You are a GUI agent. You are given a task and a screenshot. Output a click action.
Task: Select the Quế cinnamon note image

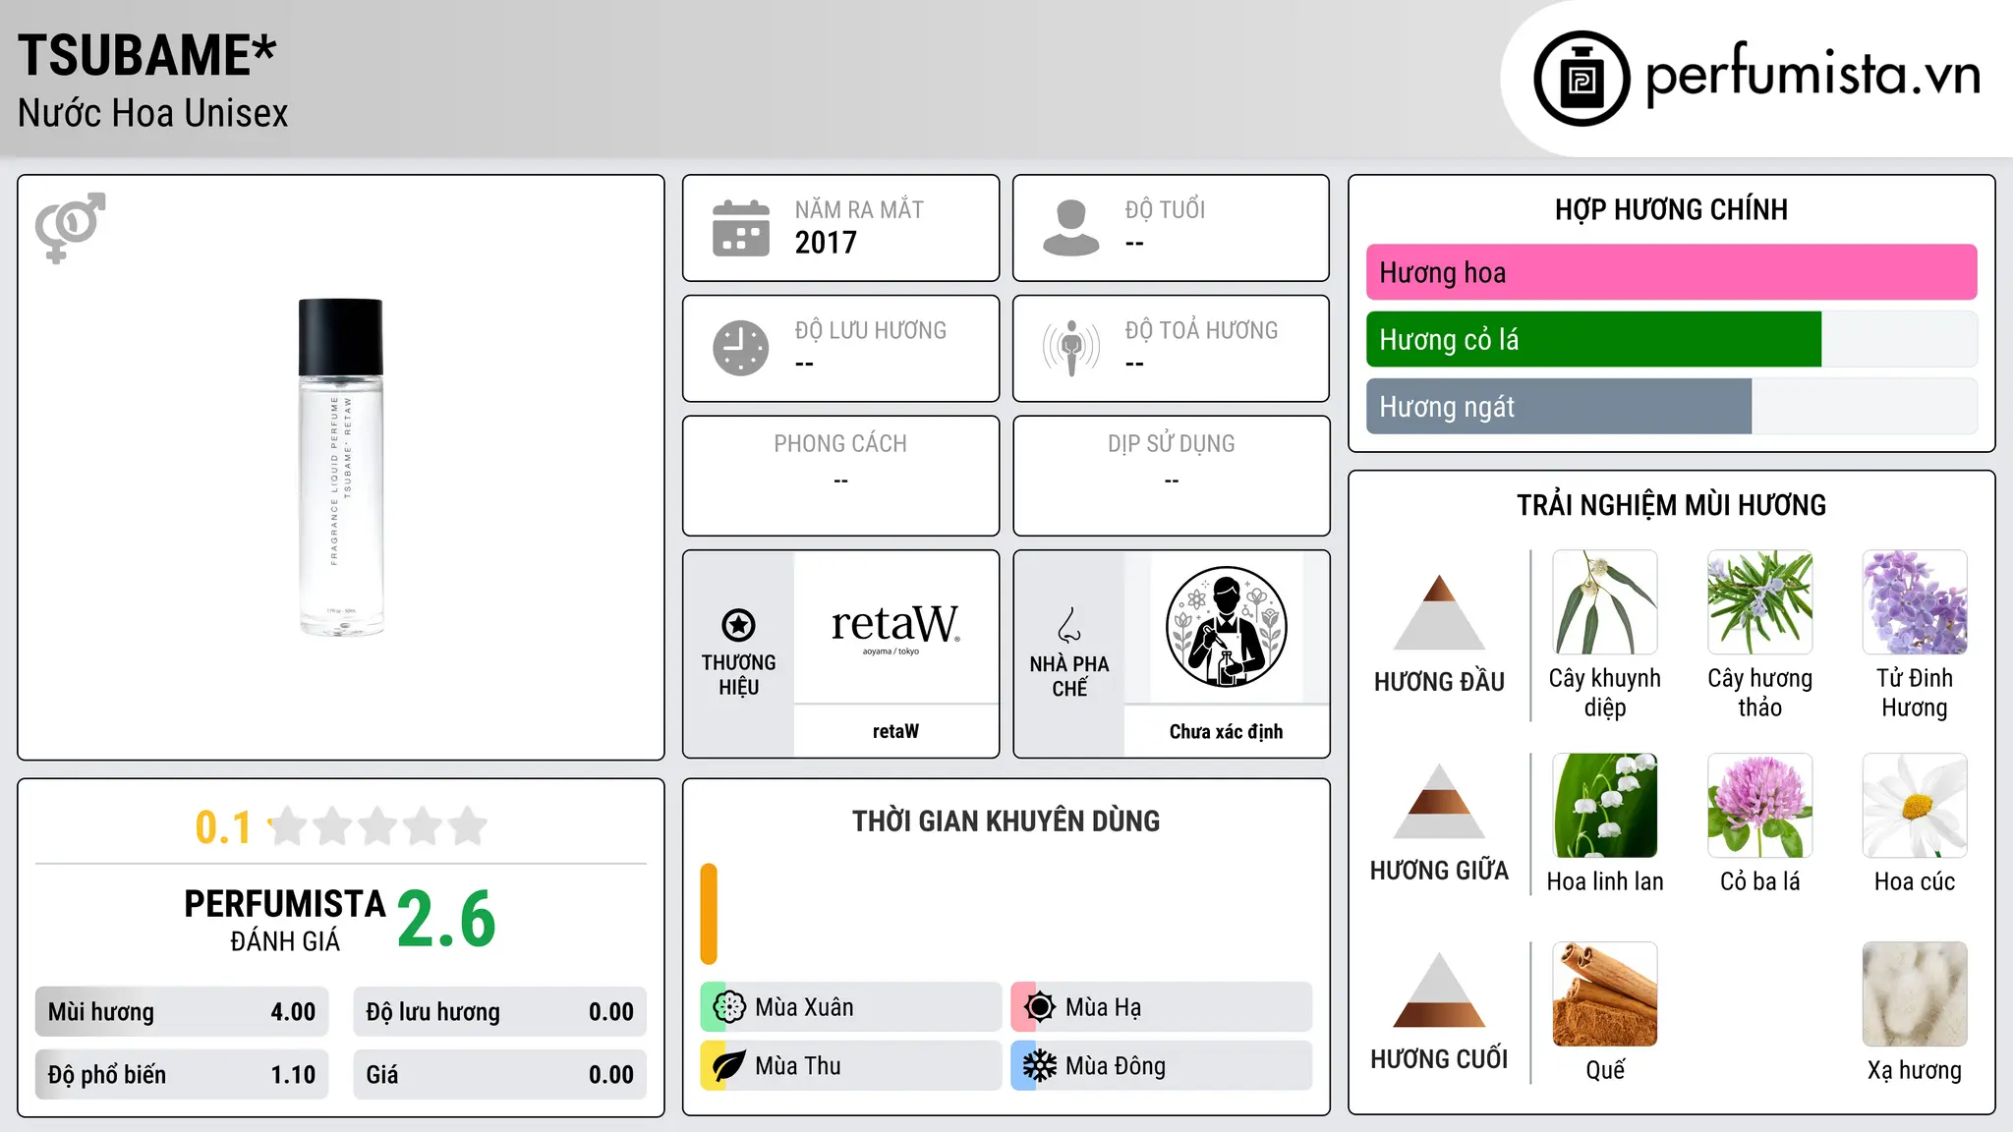pyautogui.click(x=1605, y=994)
